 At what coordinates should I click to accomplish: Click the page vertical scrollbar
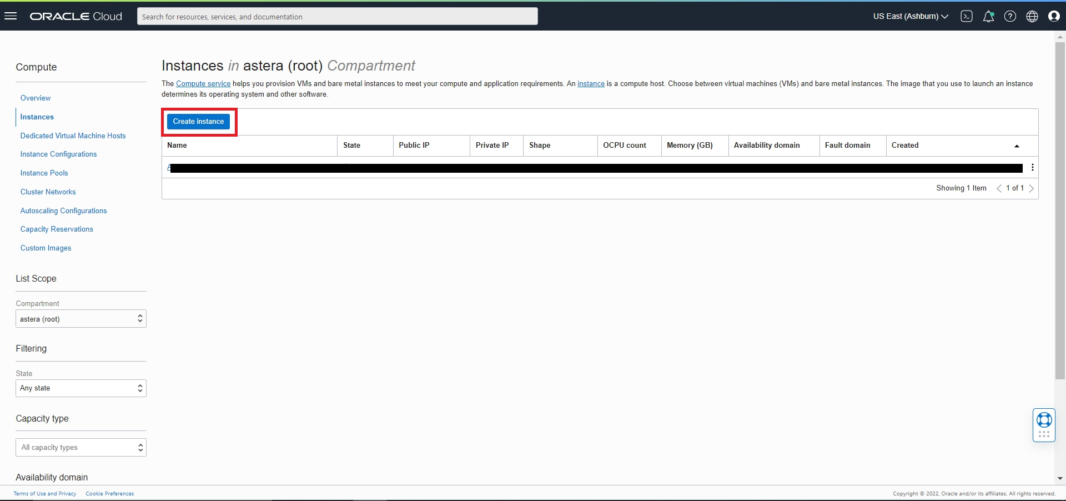(1060, 211)
